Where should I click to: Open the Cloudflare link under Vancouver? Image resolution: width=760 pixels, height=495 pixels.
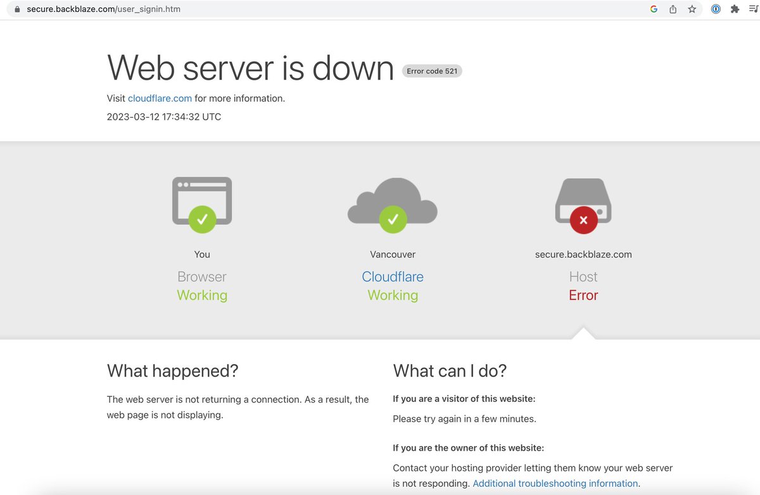393,277
